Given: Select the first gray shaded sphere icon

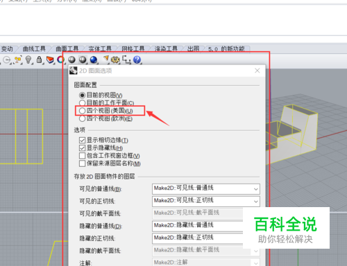Looking at the screenshot, I should [x=71, y=60].
